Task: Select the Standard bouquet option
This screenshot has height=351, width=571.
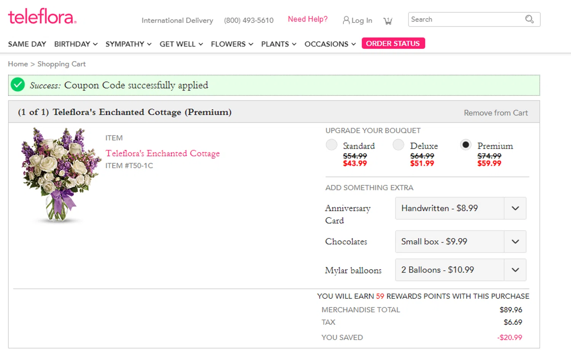Action: (x=332, y=145)
